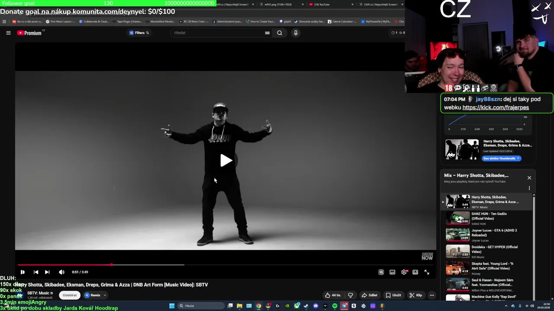Image resolution: width=554 pixels, height=311 pixels.
Task: Pause the video with the player button
Action: [23, 272]
